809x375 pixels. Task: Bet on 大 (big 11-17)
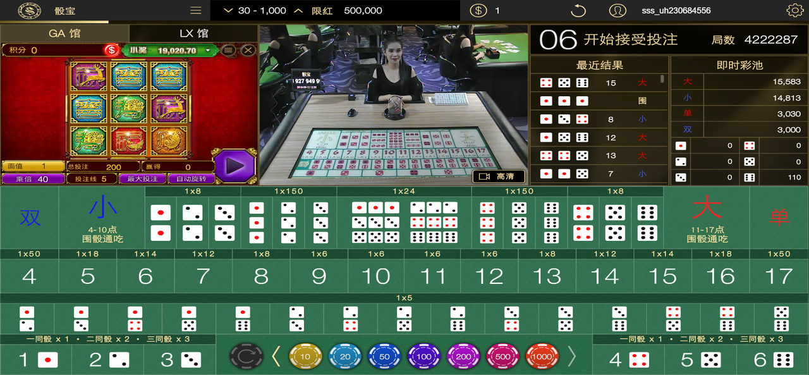[707, 219]
